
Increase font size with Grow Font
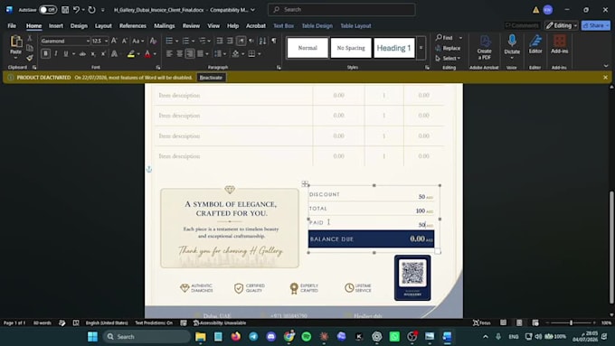pyautogui.click(x=114, y=41)
